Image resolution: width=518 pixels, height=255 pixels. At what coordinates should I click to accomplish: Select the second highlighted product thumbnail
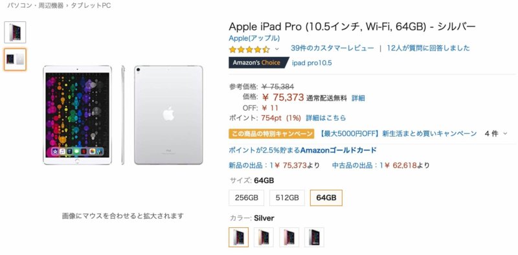15,60
